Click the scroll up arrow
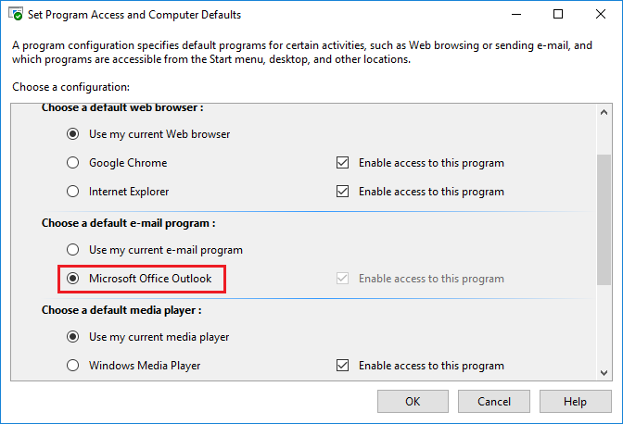Viewport: 623px width, 424px height. click(604, 112)
